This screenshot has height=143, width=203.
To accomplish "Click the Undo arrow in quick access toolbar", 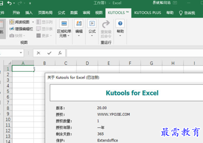I will click(9, 3).
